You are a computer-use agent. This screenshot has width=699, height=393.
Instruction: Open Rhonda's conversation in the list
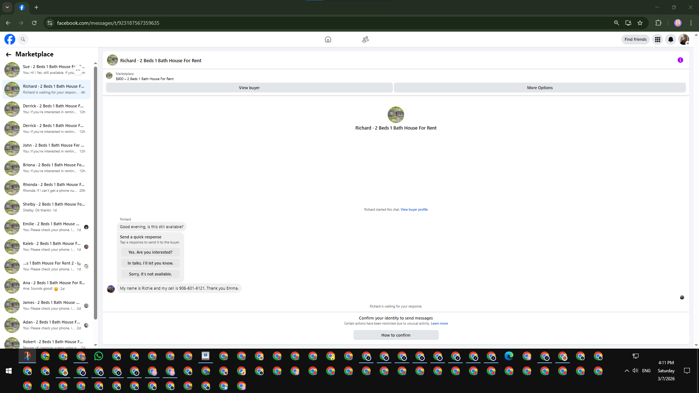point(47,188)
